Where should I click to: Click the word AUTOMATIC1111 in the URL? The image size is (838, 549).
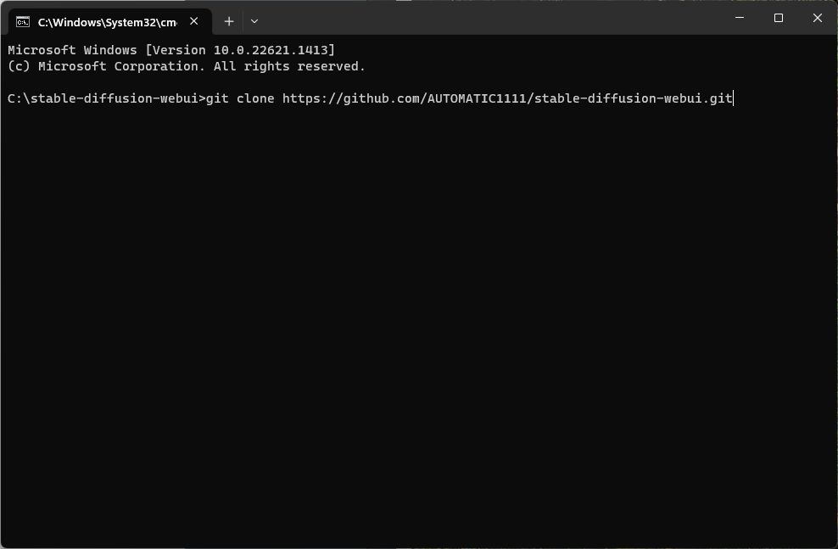click(477, 98)
